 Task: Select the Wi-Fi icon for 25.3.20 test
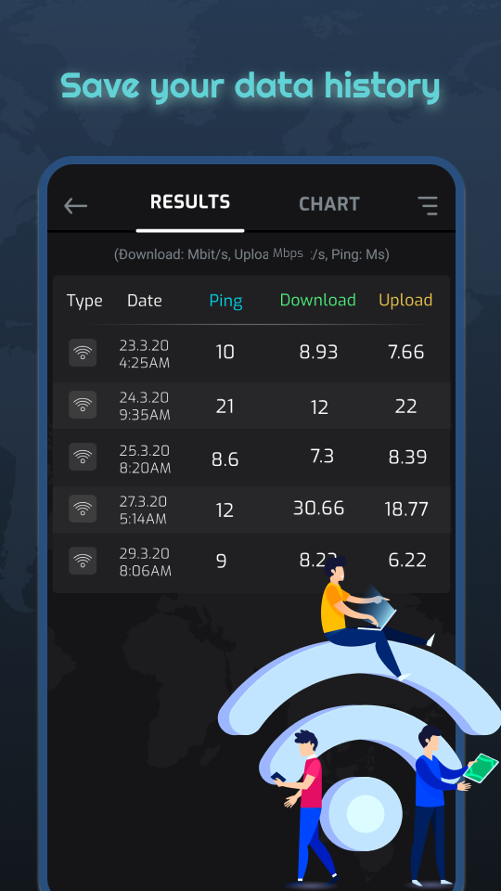point(83,457)
